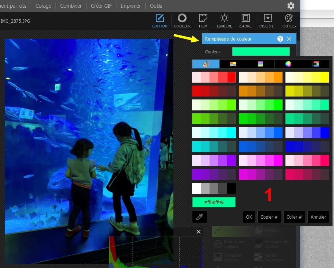Close the histogram overlay with its X
The width and height of the screenshot is (334, 268).
(x=199, y=232)
